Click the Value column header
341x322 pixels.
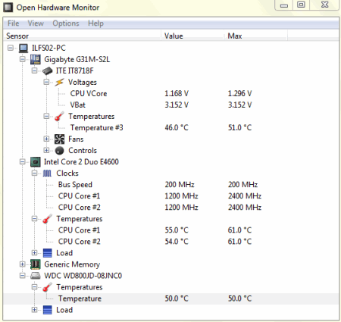(x=192, y=36)
